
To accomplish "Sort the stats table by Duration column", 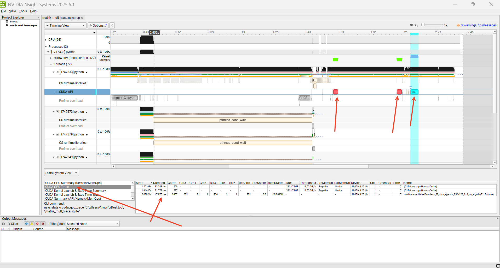I will 160,183.
